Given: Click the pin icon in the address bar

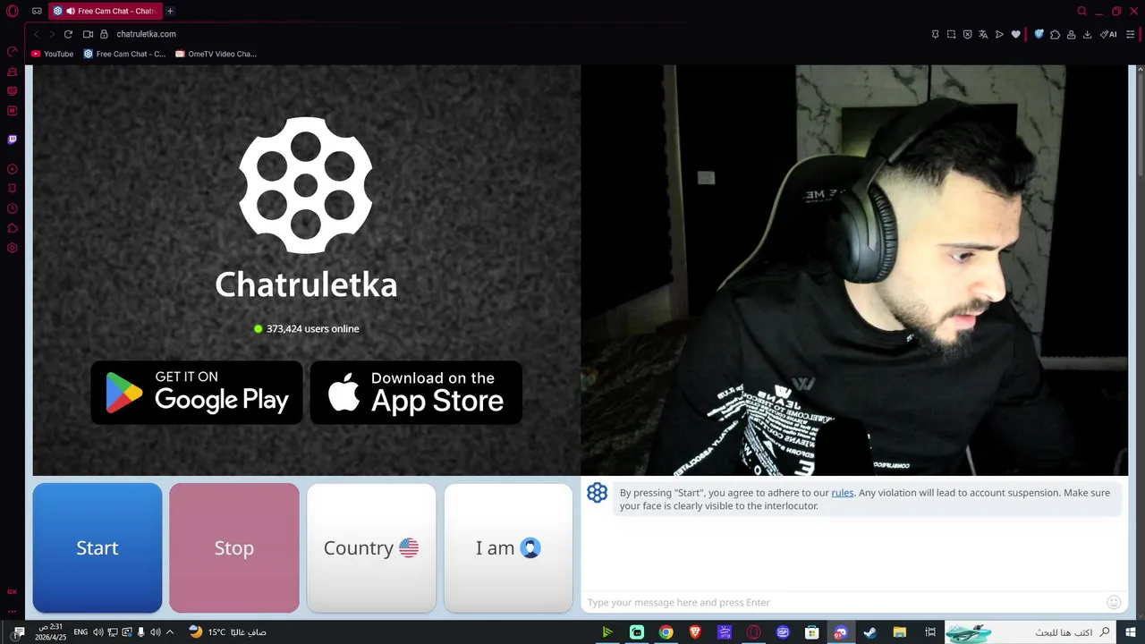Looking at the screenshot, I should pyautogui.click(x=935, y=34).
